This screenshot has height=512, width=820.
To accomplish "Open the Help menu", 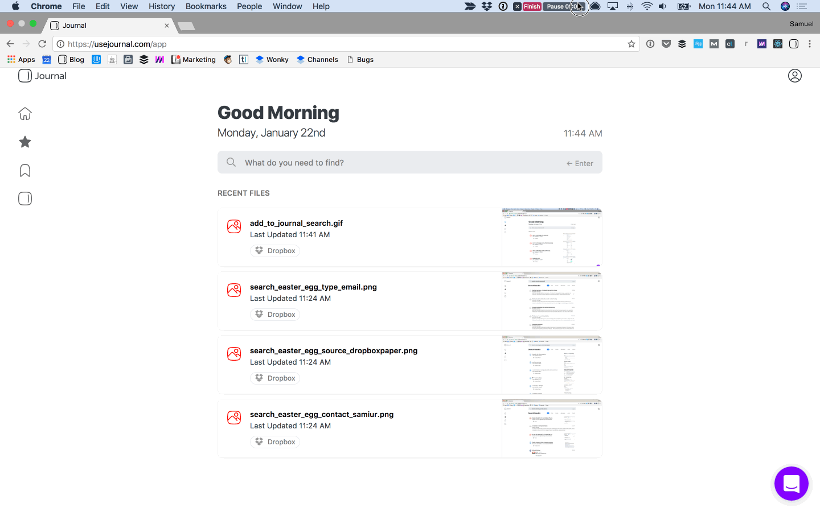I will pyautogui.click(x=321, y=6).
